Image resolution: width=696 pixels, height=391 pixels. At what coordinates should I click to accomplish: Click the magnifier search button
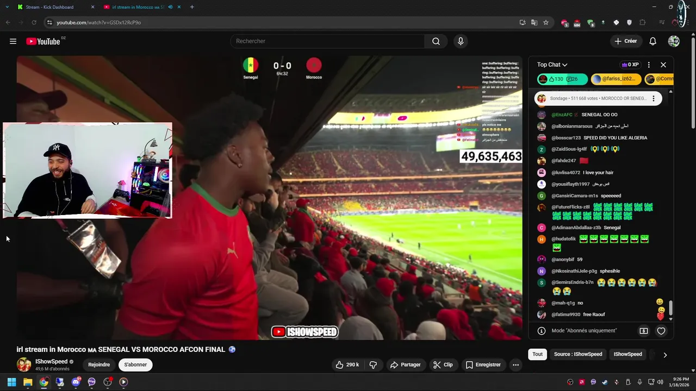[436, 41]
